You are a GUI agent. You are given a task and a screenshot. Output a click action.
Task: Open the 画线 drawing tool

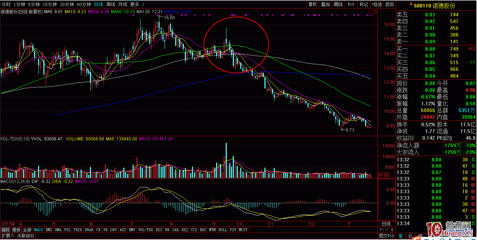pyautogui.click(x=338, y=5)
